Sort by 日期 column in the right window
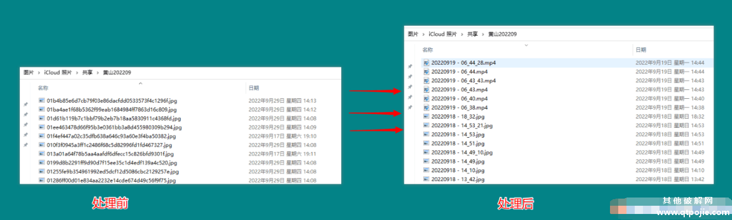 tap(641, 49)
